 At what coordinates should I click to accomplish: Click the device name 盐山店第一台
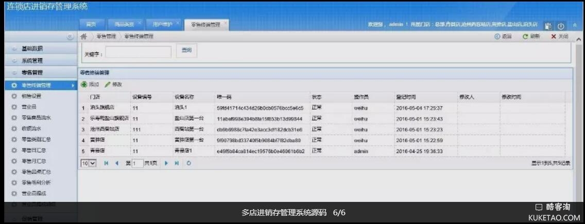189,119
